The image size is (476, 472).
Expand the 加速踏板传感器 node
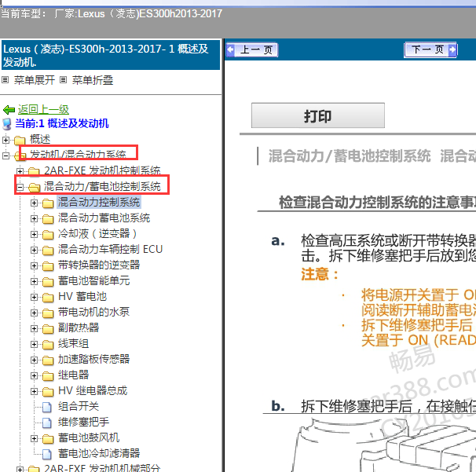coord(34,360)
